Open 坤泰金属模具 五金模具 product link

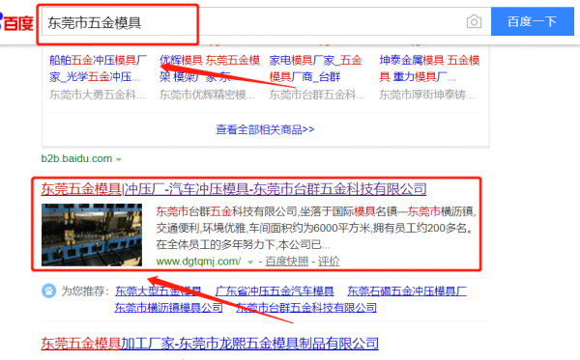(x=429, y=69)
